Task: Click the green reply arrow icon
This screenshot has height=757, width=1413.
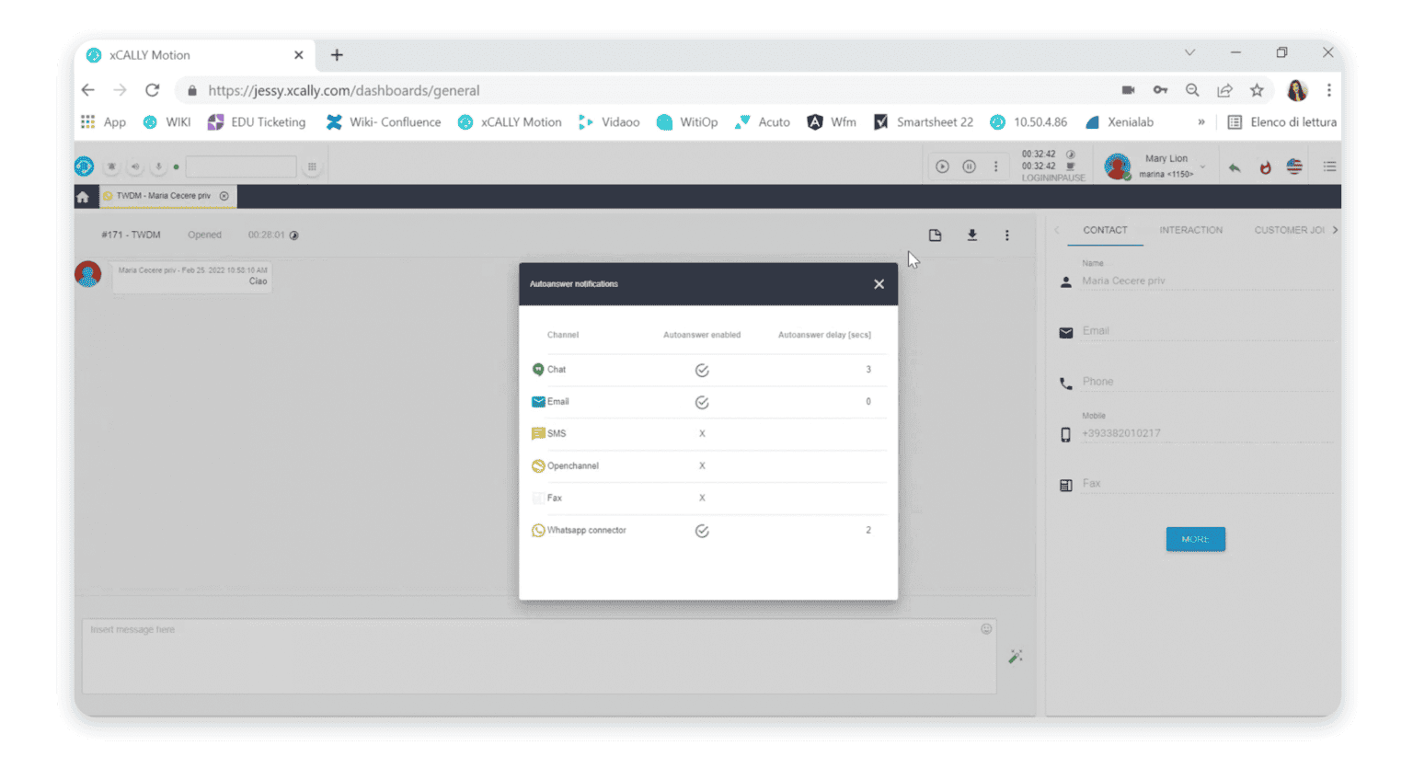Action: coord(1235,167)
